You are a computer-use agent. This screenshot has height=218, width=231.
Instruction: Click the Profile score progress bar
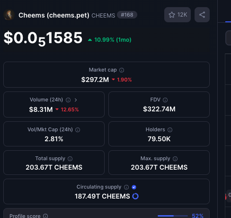[x=173, y=216]
